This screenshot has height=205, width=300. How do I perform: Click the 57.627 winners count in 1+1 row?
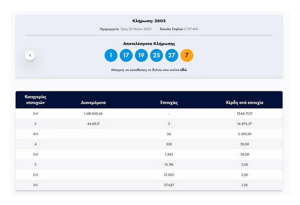pyautogui.click(x=169, y=185)
